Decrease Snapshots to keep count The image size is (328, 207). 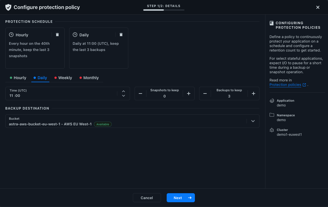click(x=140, y=94)
